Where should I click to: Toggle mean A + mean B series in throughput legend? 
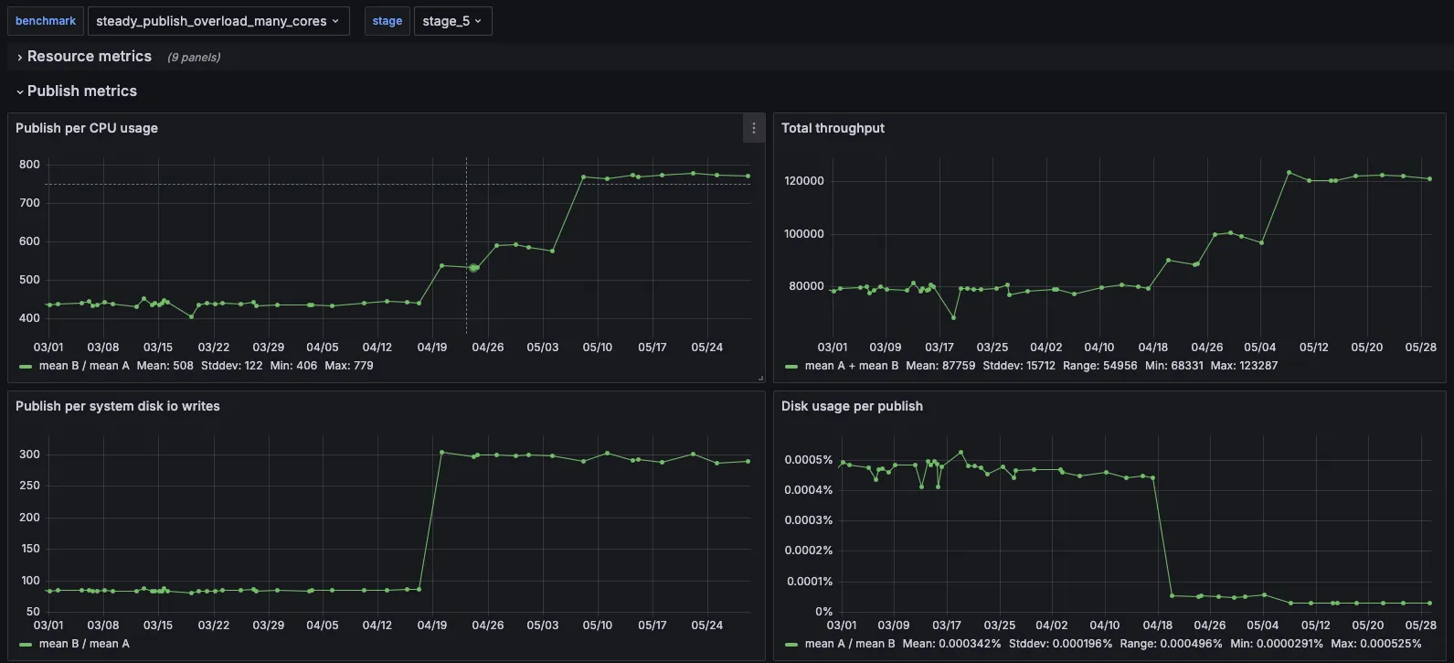click(852, 366)
